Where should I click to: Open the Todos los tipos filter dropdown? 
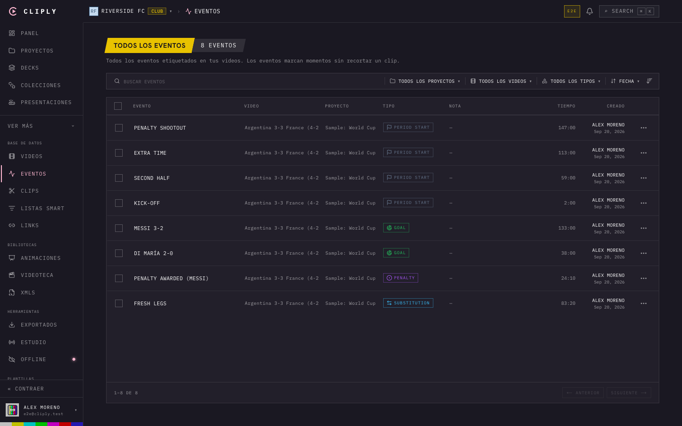click(571, 81)
